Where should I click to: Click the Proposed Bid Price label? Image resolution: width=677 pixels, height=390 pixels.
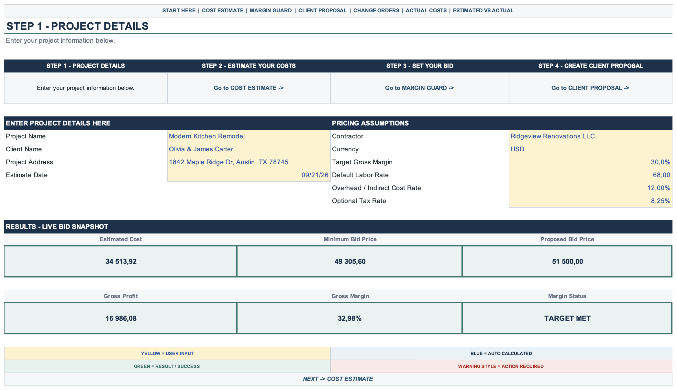tap(567, 239)
